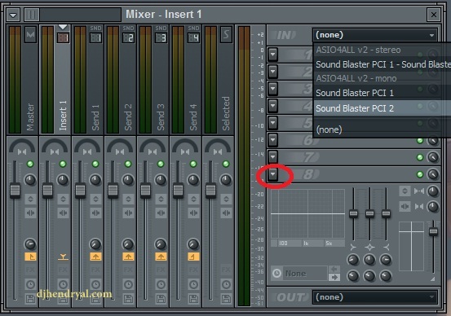Click the clock icon beside None field
451x316 pixels.
tap(276, 273)
